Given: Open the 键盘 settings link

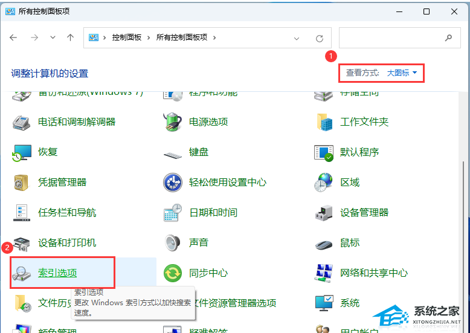Looking at the screenshot, I should point(199,152).
